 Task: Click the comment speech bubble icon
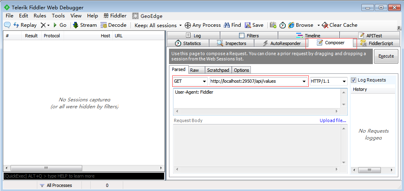point(7,25)
